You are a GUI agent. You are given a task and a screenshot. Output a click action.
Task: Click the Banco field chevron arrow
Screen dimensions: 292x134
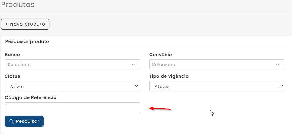point(133,65)
